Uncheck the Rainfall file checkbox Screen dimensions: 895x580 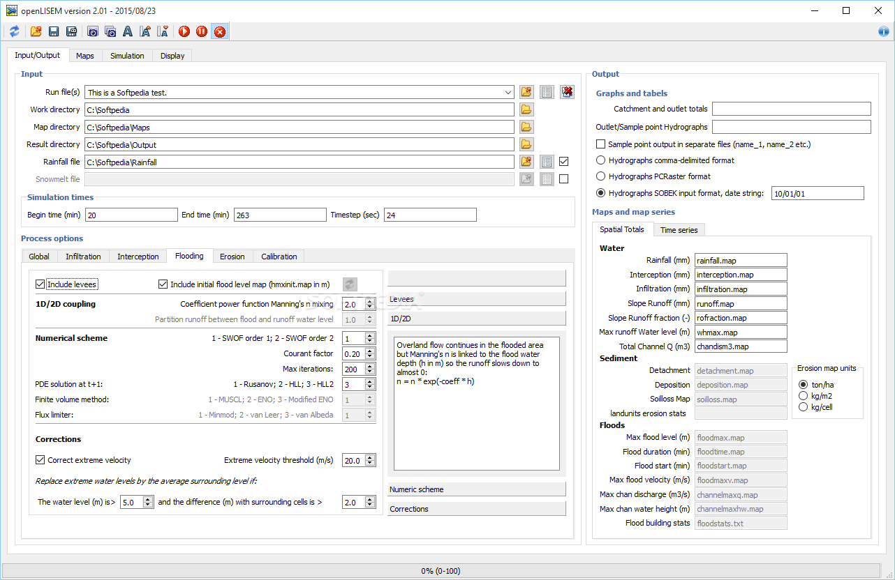(x=564, y=161)
